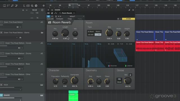The width and height of the screenshot is (180, 101).
Task: Open dropdown arrow on Drums track
Action: tap(22, 59)
